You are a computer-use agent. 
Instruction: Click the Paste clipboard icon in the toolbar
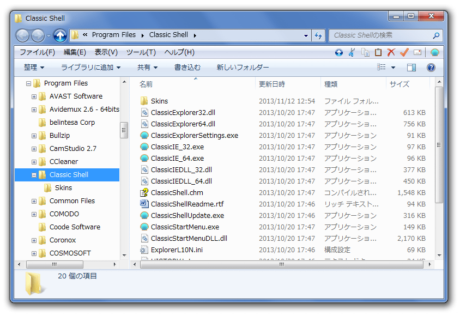click(378, 52)
